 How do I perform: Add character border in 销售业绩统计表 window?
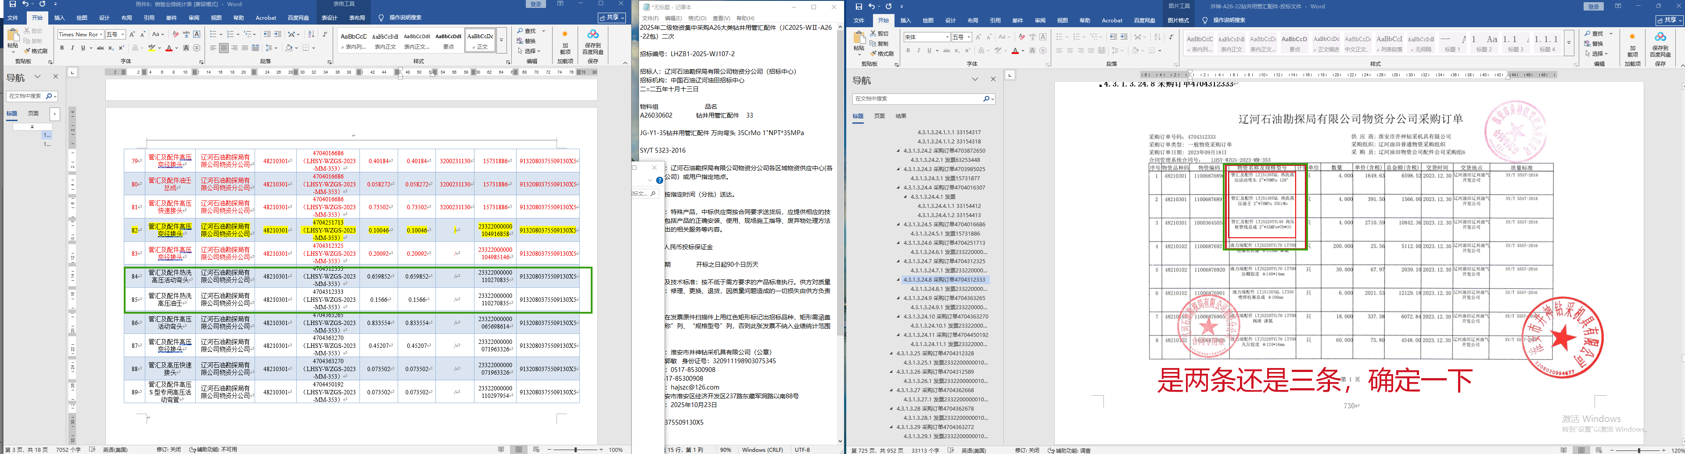click(x=197, y=34)
